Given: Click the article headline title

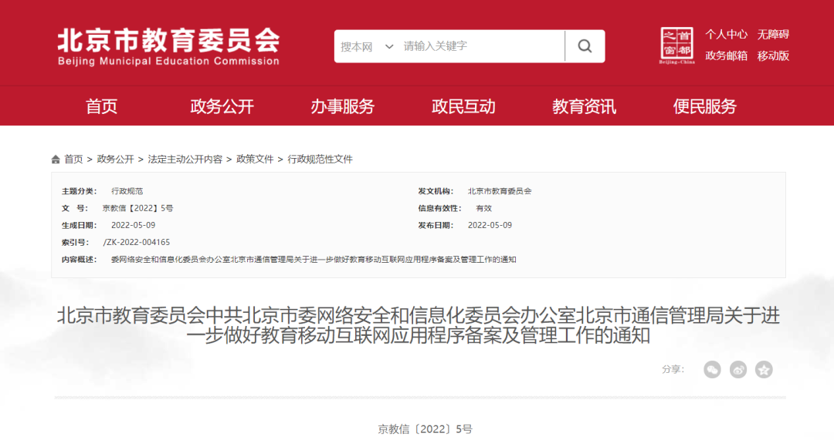Looking at the screenshot, I should (418, 325).
